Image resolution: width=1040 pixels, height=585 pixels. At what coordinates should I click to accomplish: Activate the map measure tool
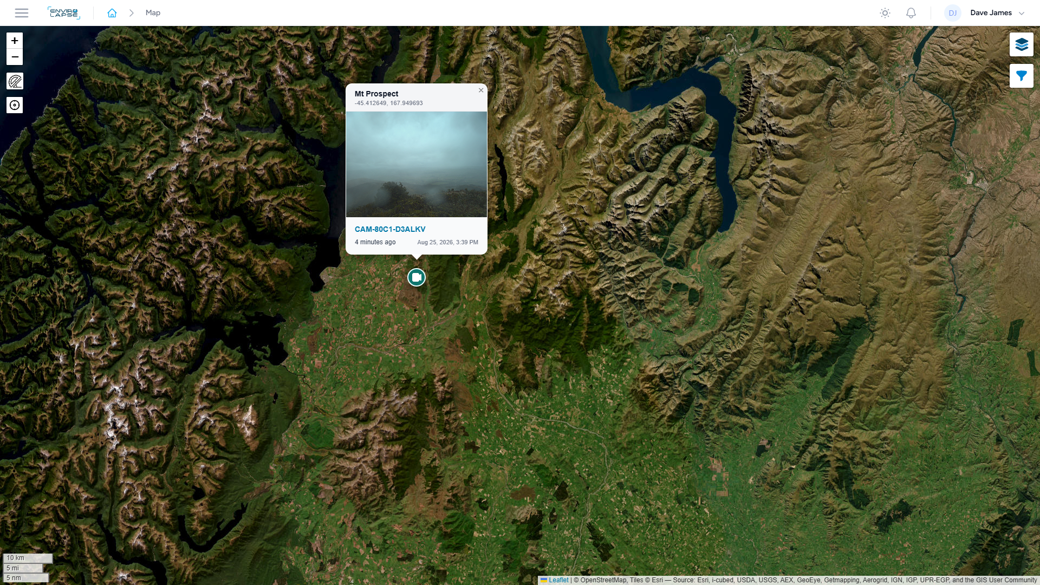tap(15, 81)
